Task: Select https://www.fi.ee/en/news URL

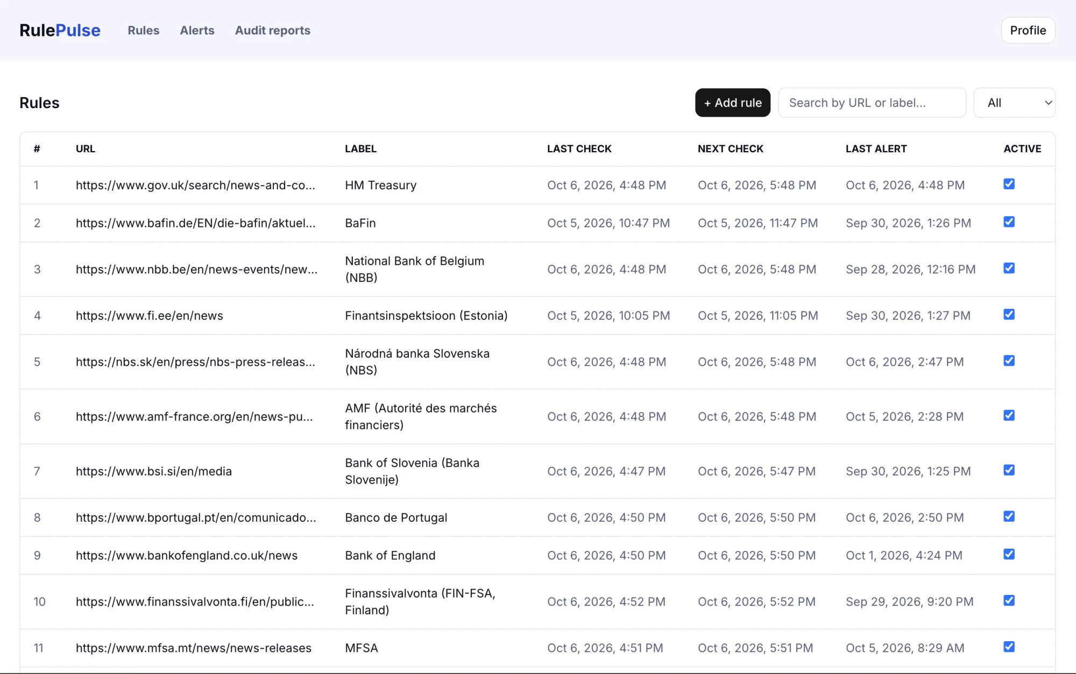Action: pos(150,315)
